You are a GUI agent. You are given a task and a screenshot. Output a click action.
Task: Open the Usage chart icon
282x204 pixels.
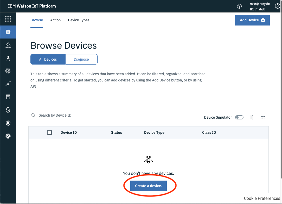point(8,84)
